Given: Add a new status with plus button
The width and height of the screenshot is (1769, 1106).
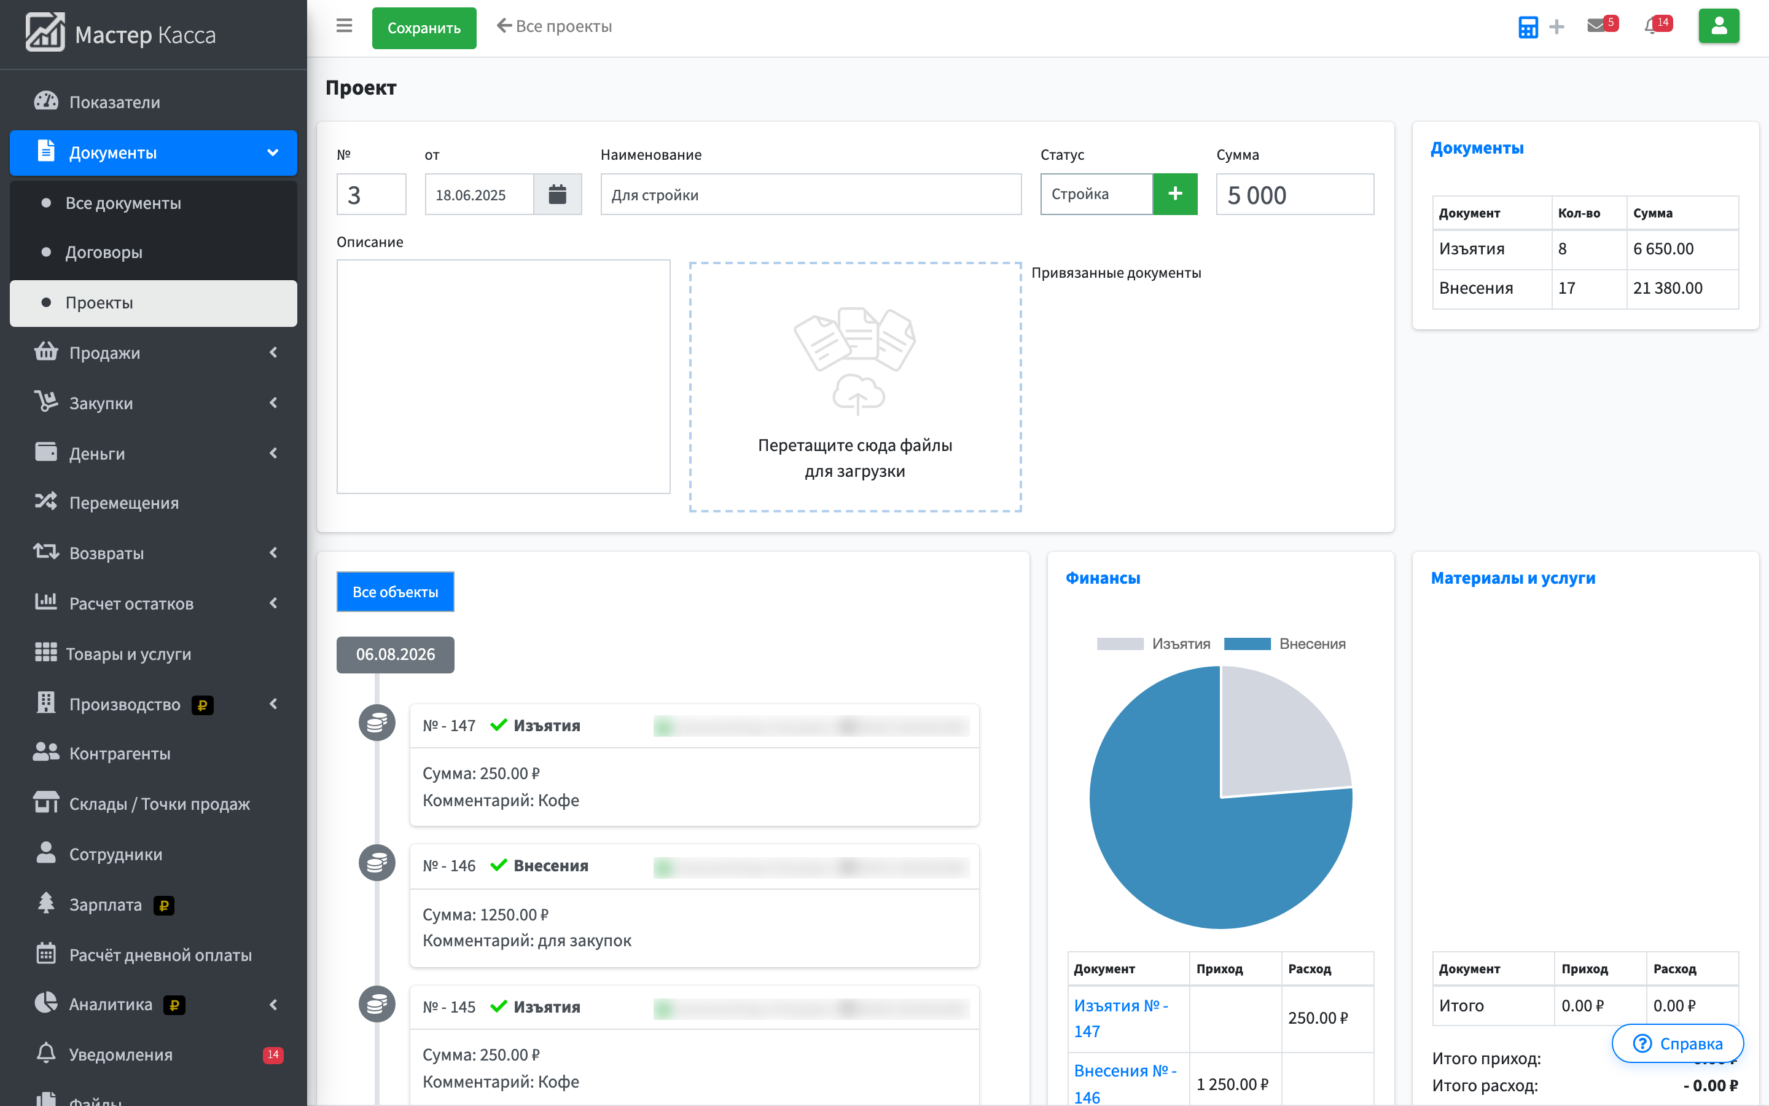Looking at the screenshot, I should click(x=1174, y=194).
